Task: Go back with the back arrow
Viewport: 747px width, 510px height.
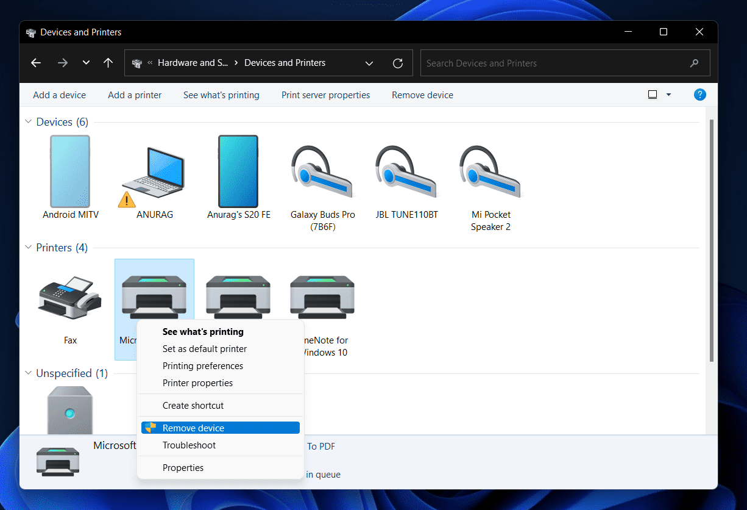Action: 36,63
